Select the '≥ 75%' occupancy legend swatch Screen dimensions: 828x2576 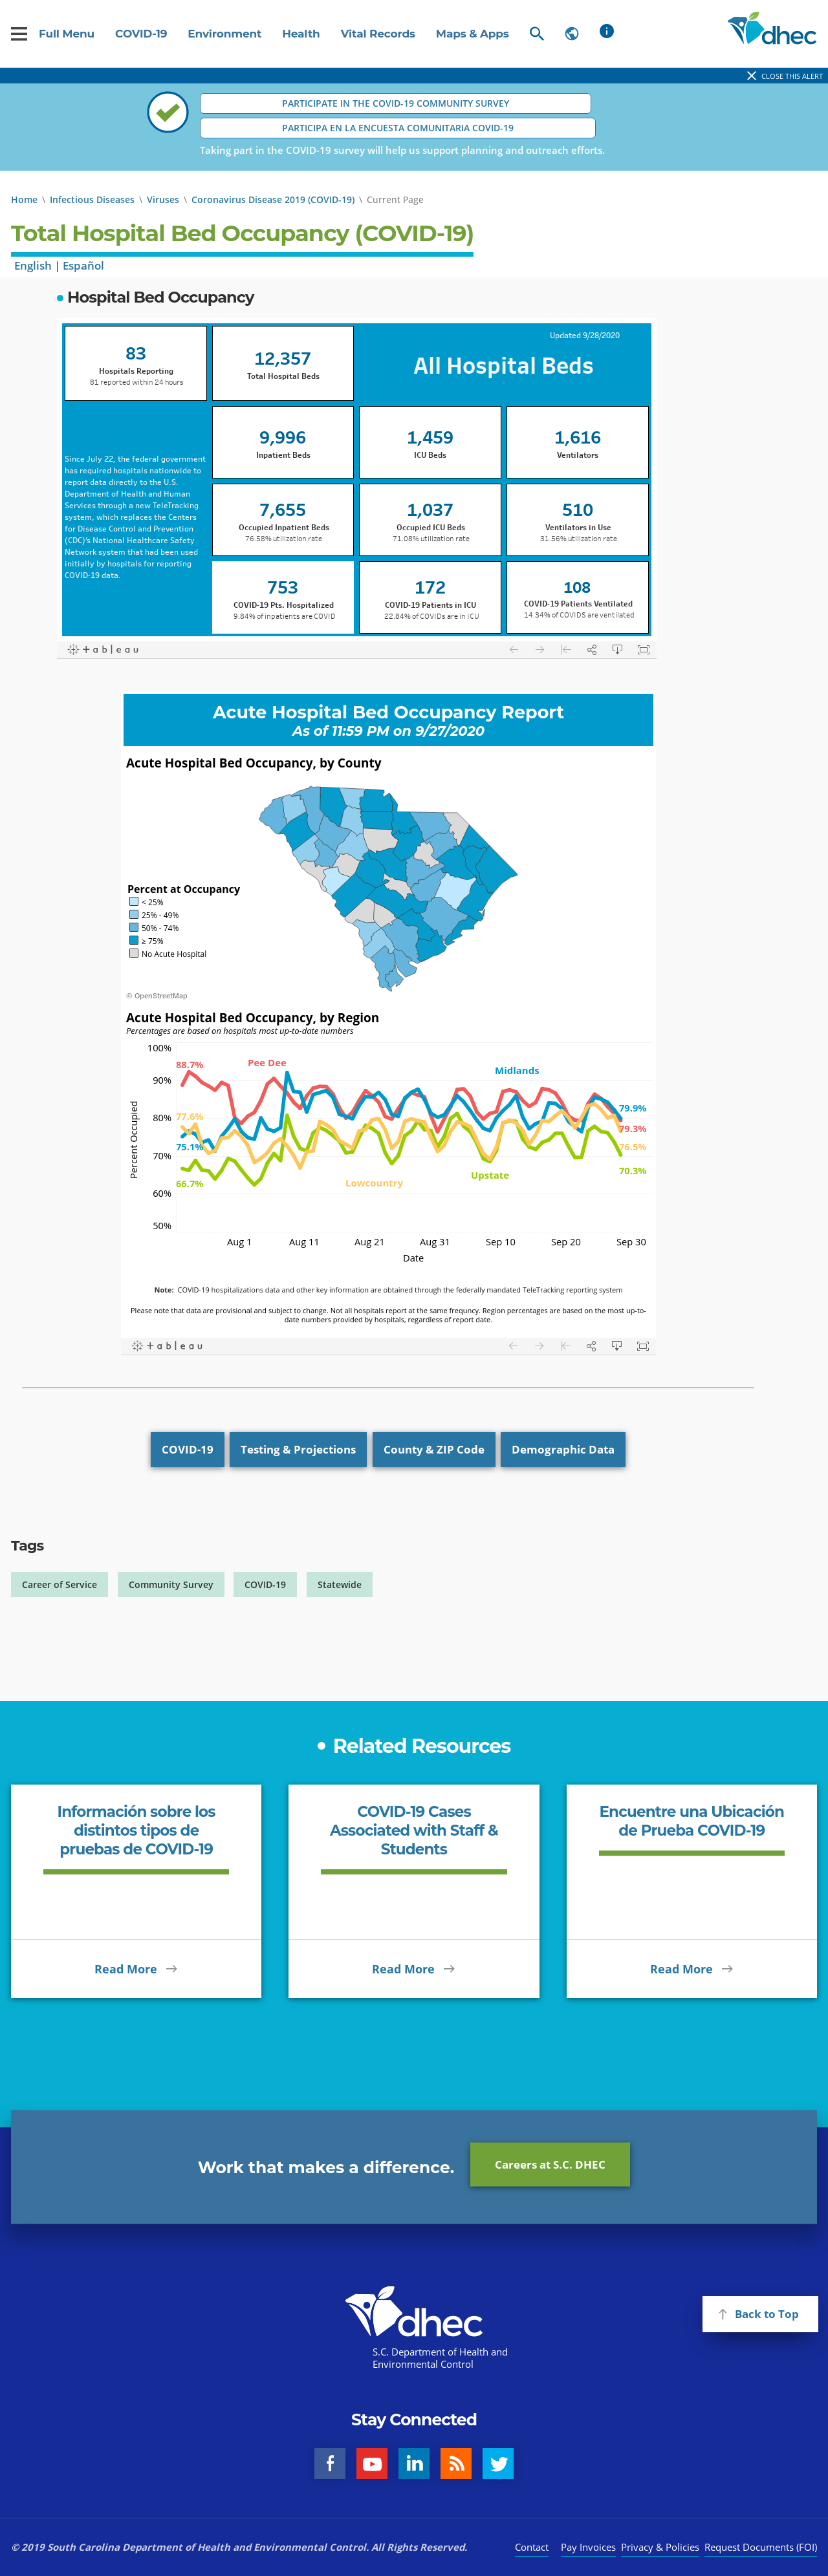(134, 940)
